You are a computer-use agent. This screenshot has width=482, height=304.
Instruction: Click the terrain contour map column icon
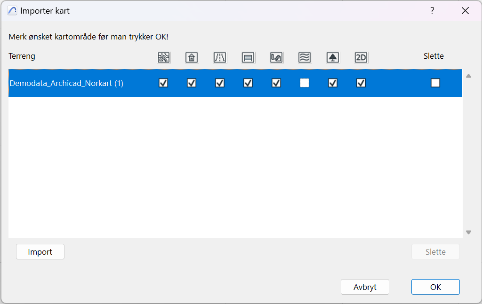(x=163, y=57)
